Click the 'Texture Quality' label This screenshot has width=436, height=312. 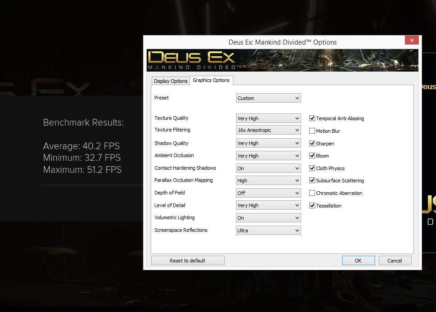172,118
